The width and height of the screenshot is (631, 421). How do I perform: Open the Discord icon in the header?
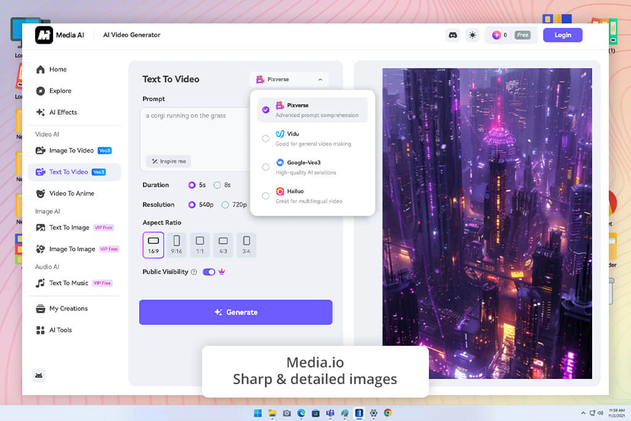[x=453, y=35]
